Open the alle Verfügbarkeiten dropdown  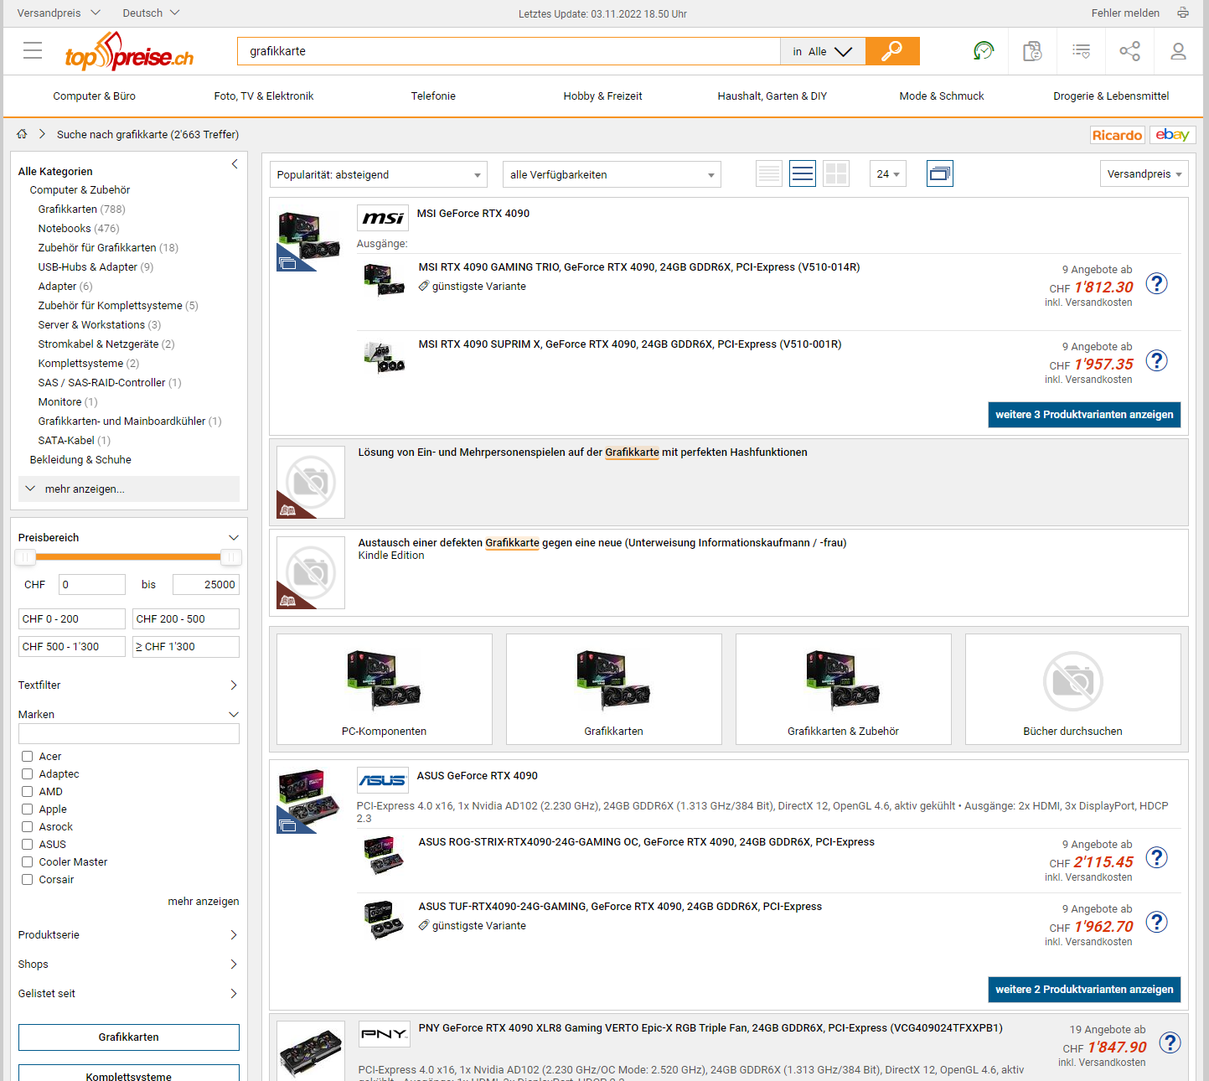click(611, 175)
